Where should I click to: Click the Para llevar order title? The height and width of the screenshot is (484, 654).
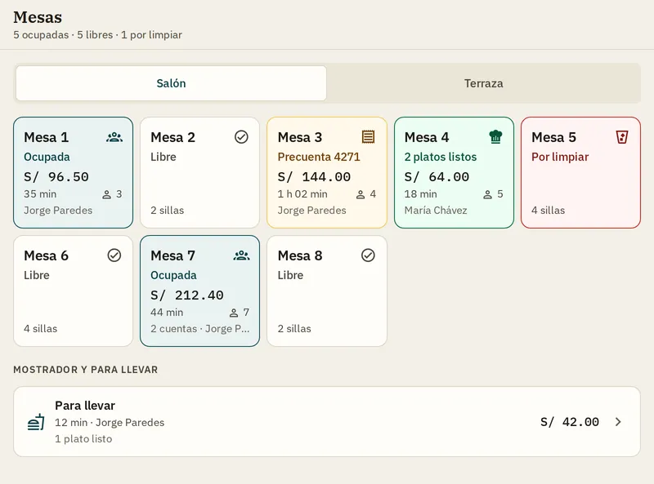click(x=85, y=406)
